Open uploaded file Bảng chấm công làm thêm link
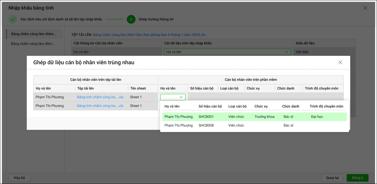This screenshot has height=184, width=377. [149, 35]
